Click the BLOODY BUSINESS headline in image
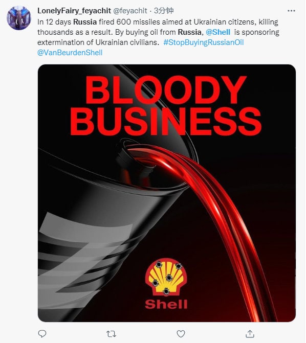Image resolution: width=306 pixels, height=343 pixels. (x=166, y=106)
